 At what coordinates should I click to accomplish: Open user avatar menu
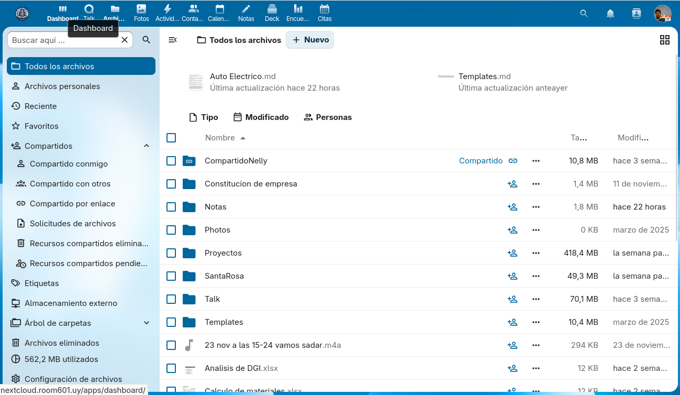tap(663, 14)
